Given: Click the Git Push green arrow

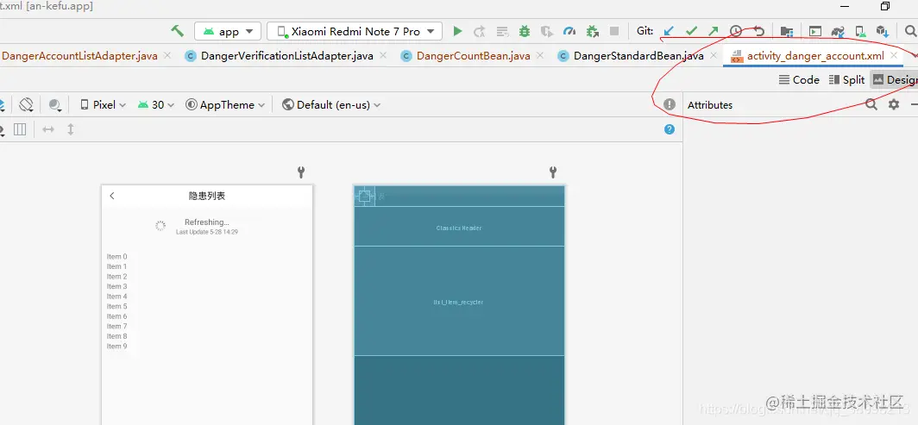Looking at the screenshot, I should point(713,31).
